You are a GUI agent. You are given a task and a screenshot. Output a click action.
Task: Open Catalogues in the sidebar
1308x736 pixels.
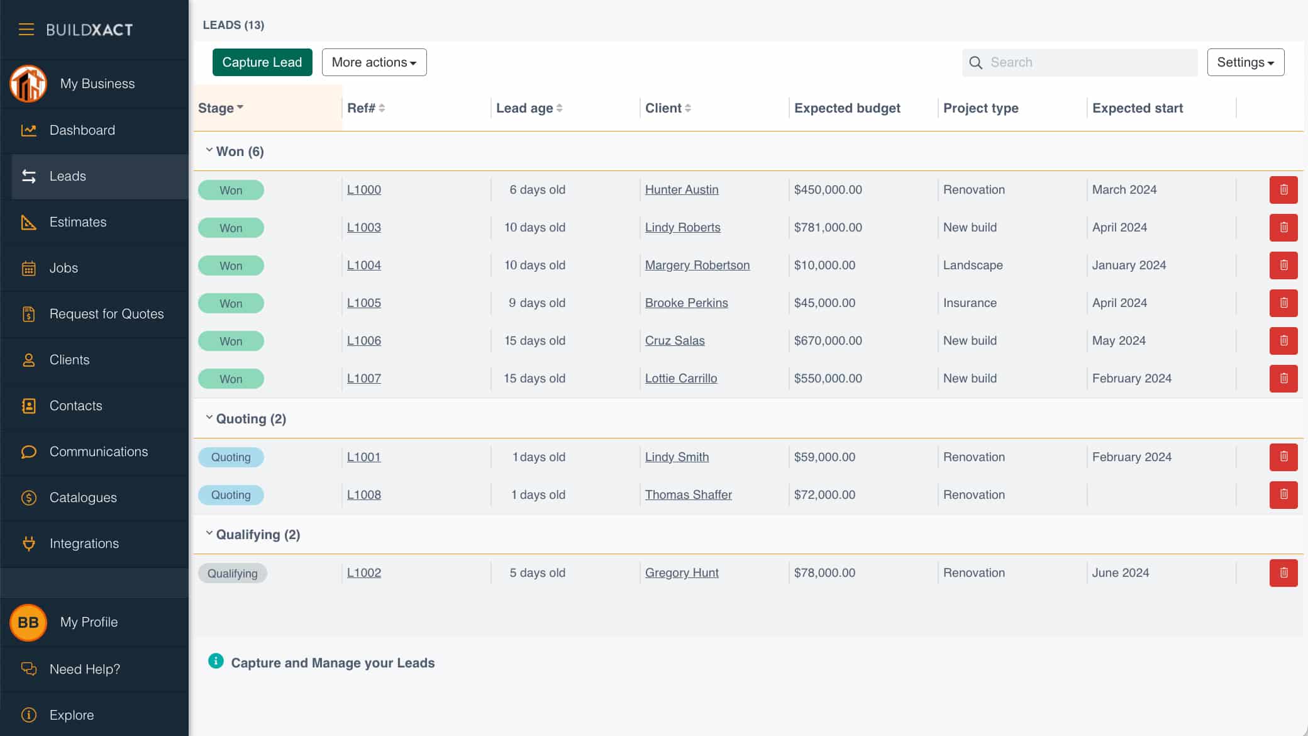coord(83,498)
